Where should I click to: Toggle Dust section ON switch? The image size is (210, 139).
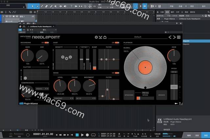(117, 43)
